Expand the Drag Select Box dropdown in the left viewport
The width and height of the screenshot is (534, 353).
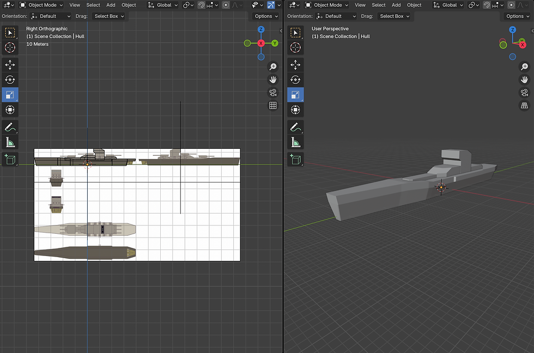point(109,16)
